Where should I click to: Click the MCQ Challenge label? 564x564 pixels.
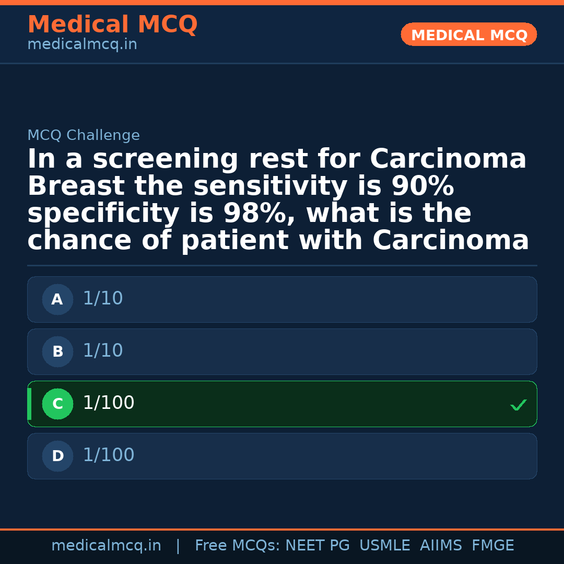[84, 136]
